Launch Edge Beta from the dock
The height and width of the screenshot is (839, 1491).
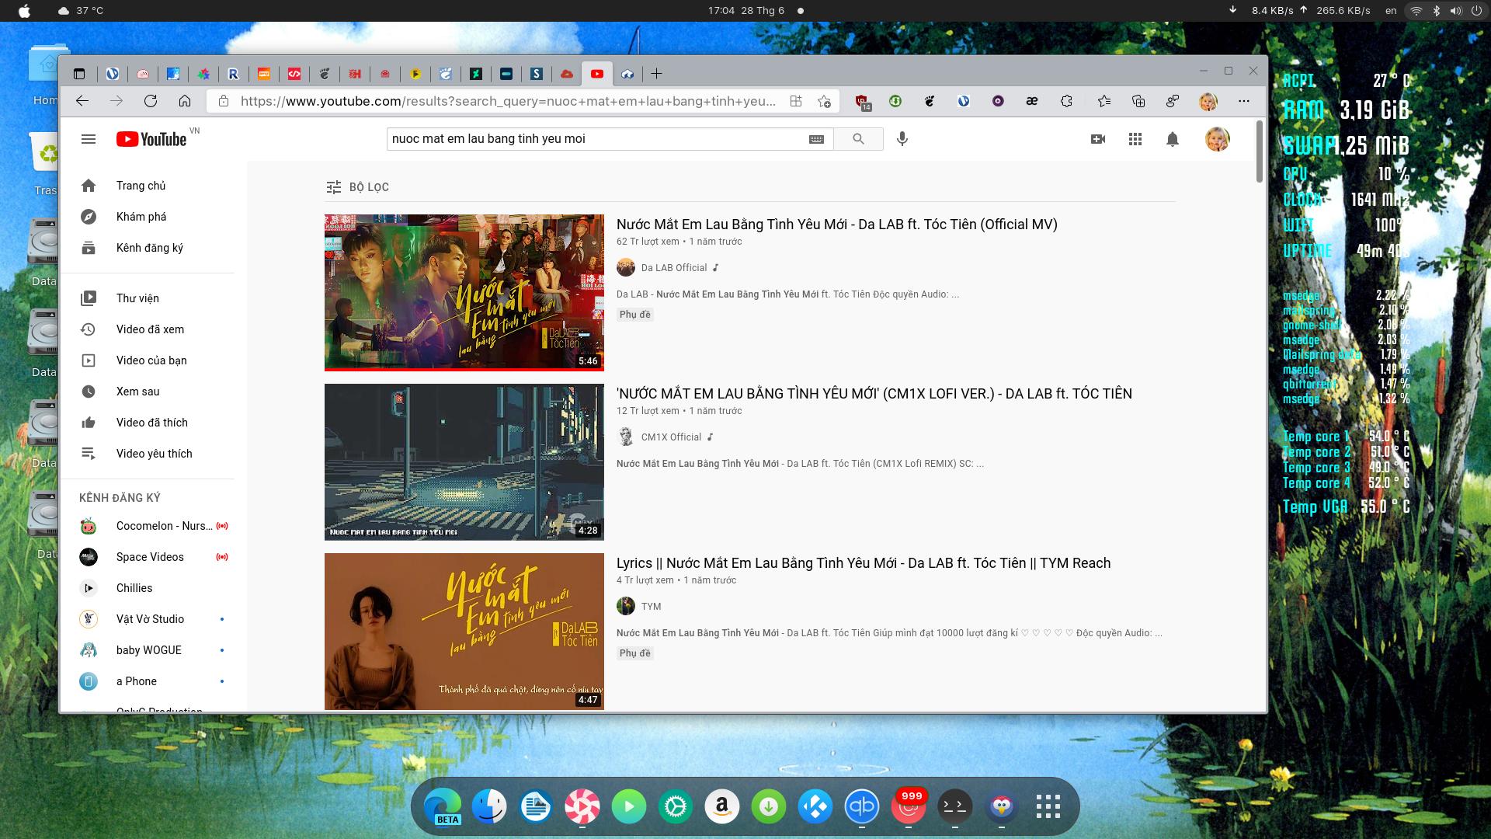pos(443,807)
